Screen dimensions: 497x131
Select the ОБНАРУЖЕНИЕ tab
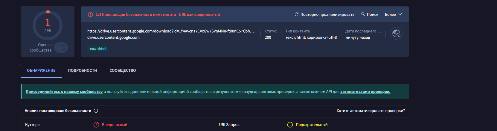pos(41,71)
